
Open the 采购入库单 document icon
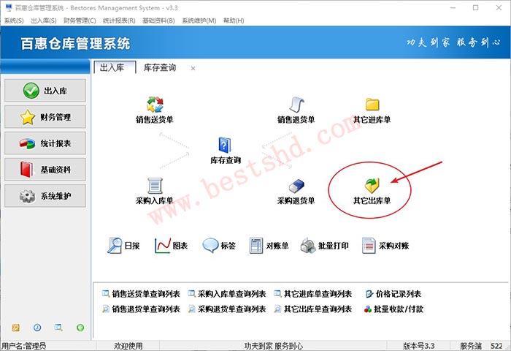(155, 186)
